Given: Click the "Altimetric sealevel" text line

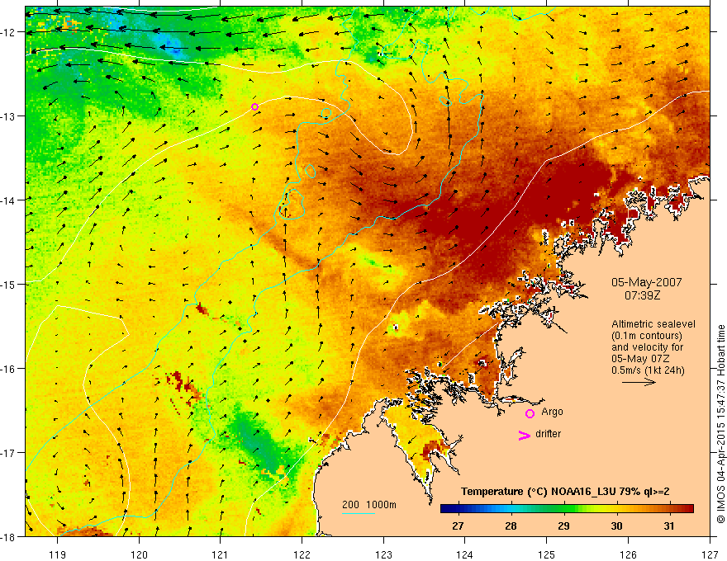Looking at the screenshot, I should [x=653, y=324].
